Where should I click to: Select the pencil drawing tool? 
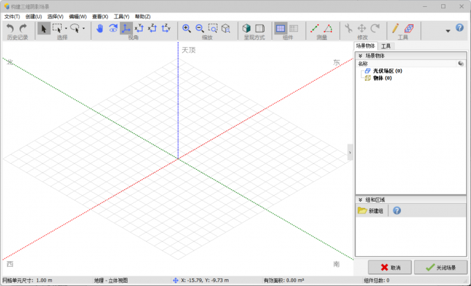[x=396, y=28]
